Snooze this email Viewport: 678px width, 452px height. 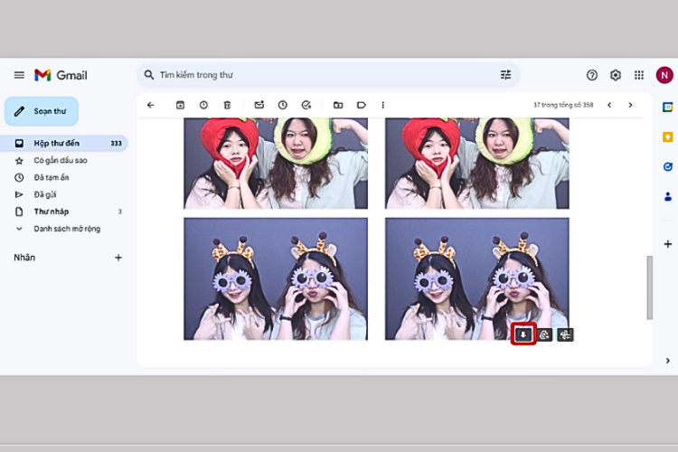point(282,105)
